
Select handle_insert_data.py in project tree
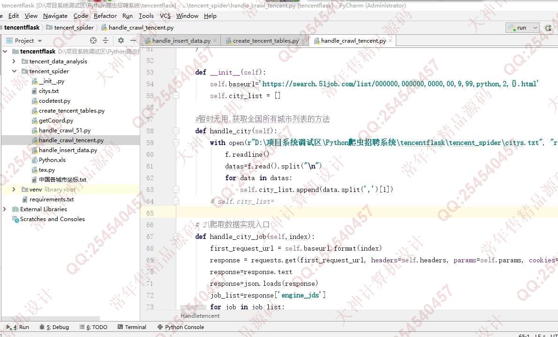click(64, 150)
